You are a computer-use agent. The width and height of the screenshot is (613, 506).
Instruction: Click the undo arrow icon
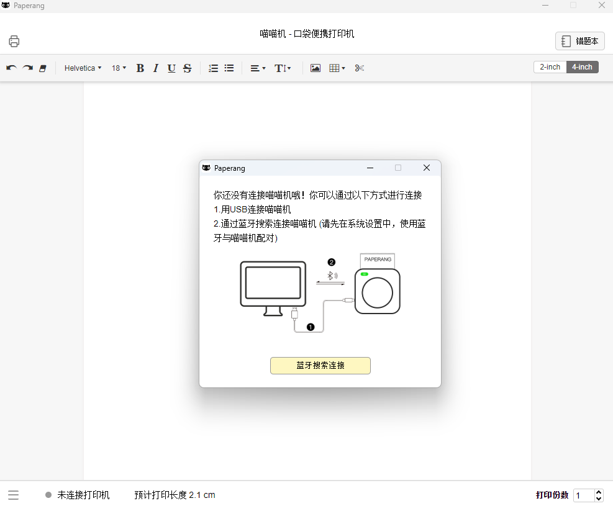pos(11,68)
